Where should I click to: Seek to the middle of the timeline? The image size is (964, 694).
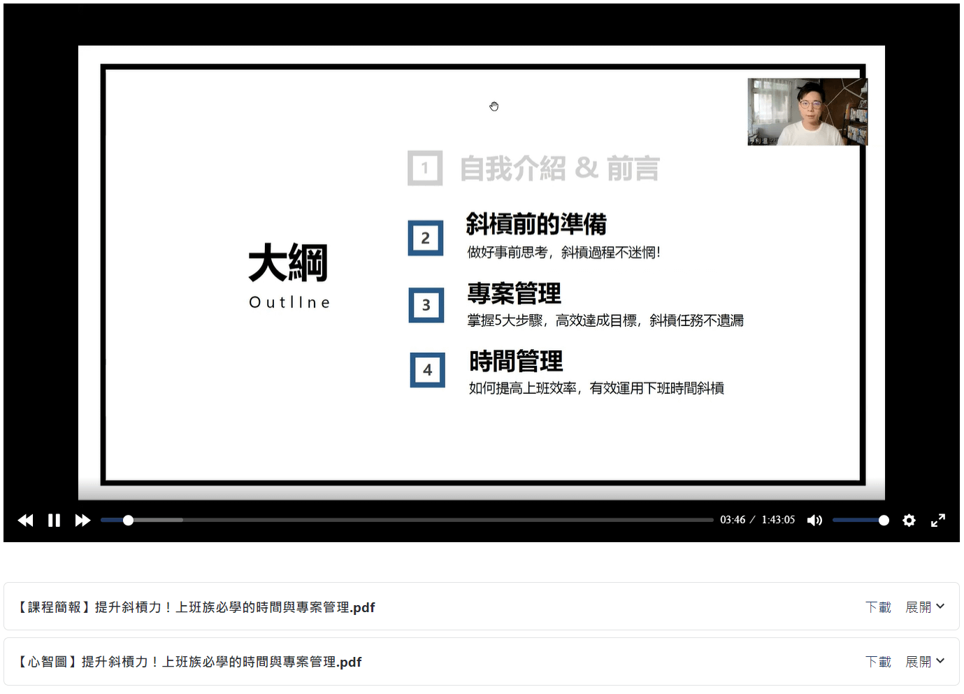point(407,520)
